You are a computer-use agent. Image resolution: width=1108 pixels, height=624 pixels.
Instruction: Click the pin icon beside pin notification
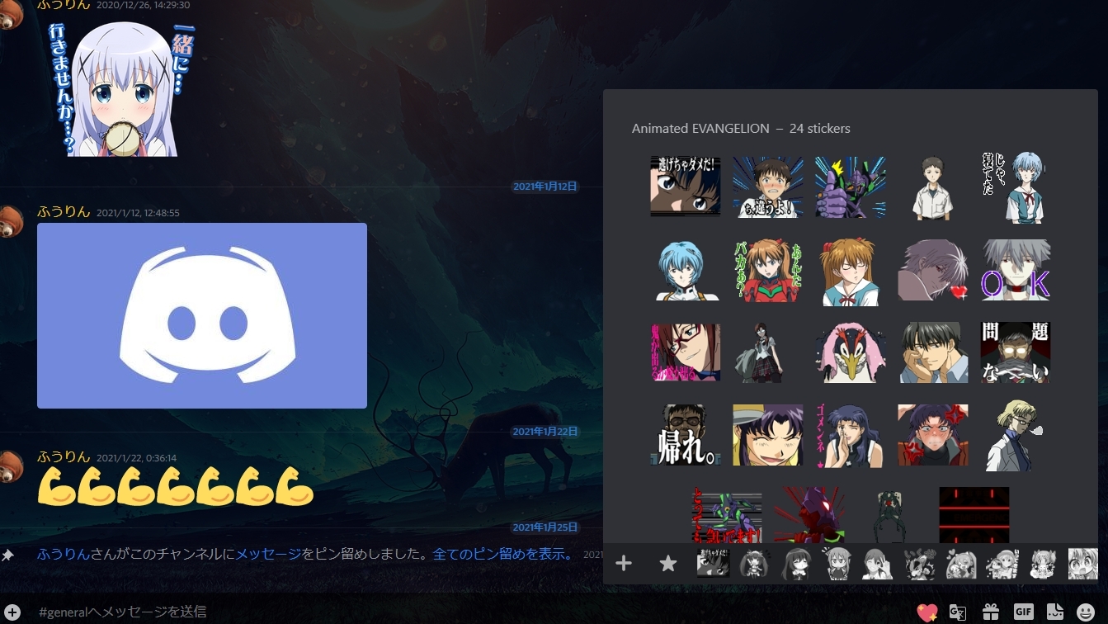pos(7,555)
